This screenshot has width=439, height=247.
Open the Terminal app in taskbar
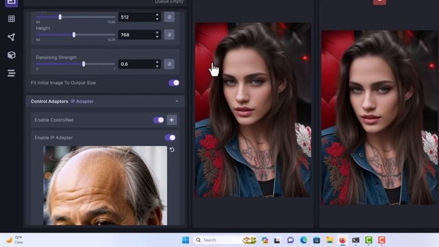(x=355, y=240)
